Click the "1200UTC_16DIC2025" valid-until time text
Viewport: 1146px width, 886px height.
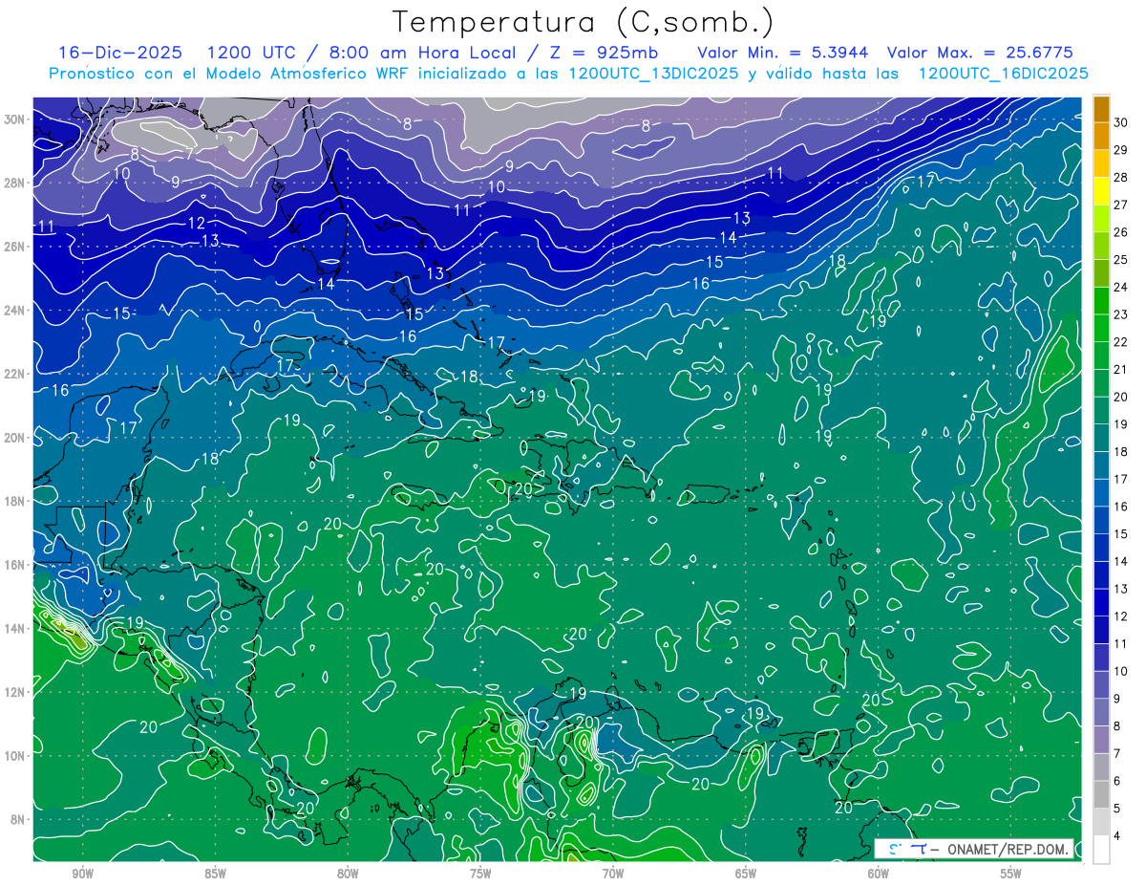1003,73
